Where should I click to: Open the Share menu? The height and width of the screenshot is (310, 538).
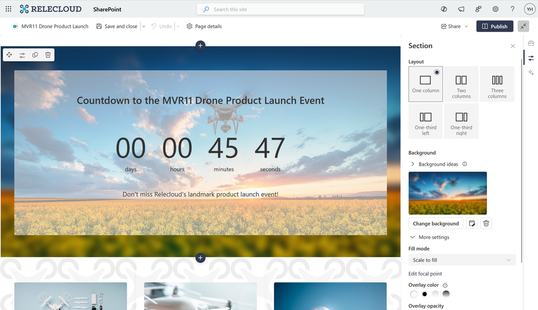coord(455,26)
